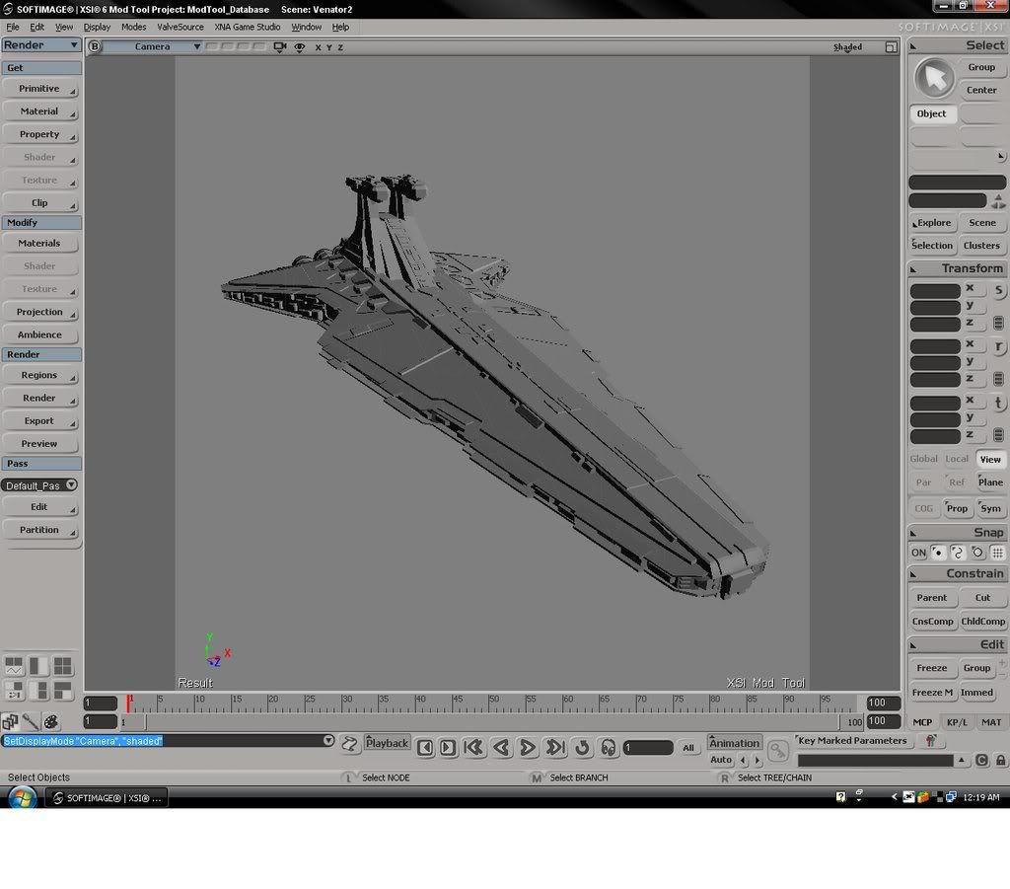The image size is (1010, 889).
Task: Click the Freeze button
Action: (932, 668)
